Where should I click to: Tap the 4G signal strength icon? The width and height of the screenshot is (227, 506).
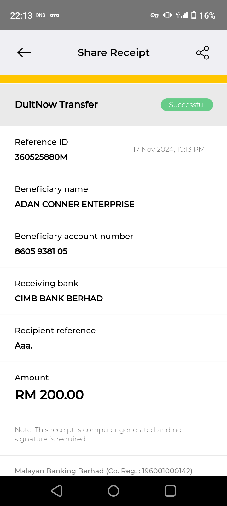[x=182, y=15]
